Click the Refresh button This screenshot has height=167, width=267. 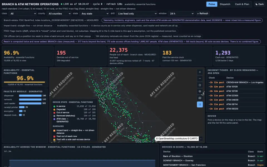[202, 13]
